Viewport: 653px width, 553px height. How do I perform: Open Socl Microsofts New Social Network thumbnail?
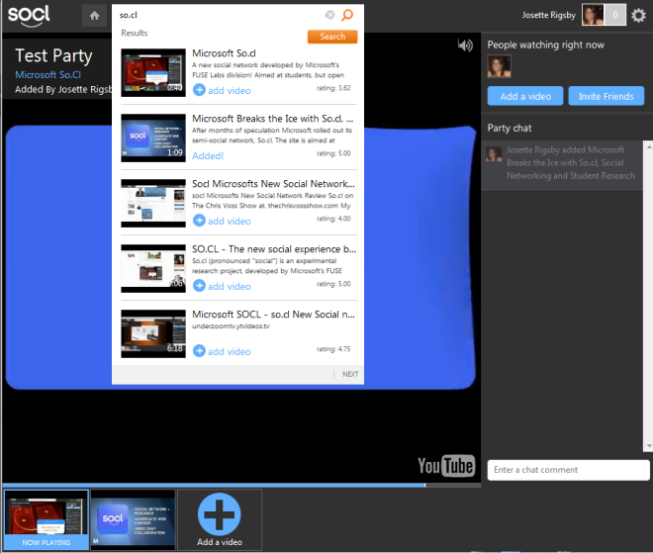click(153, 203)
